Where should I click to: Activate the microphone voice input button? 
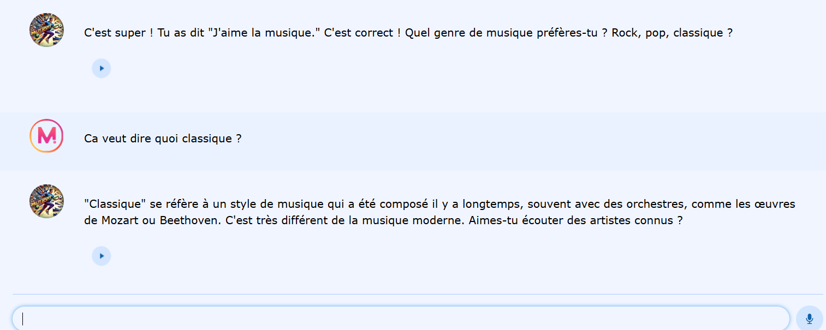point(809,319)
